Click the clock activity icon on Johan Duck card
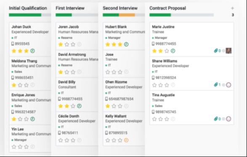 pyautogui.click(x=32, y=51)
